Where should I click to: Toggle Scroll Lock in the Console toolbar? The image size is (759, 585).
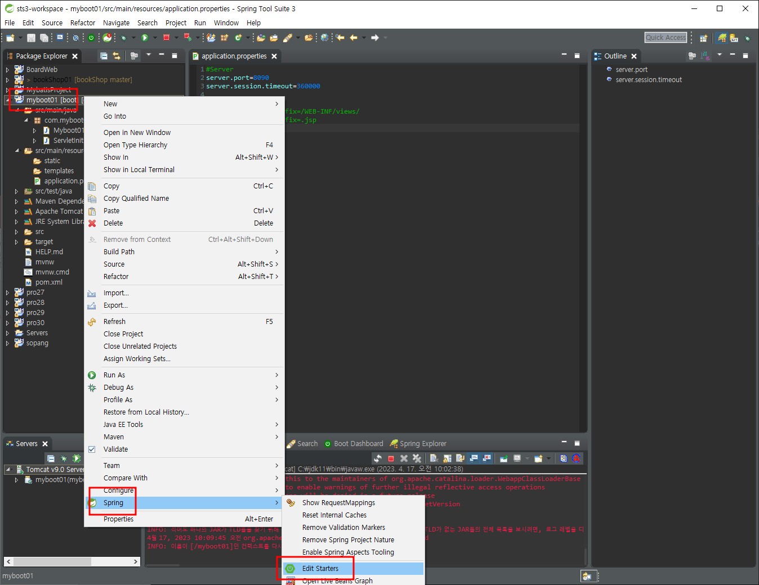[447, 458]
